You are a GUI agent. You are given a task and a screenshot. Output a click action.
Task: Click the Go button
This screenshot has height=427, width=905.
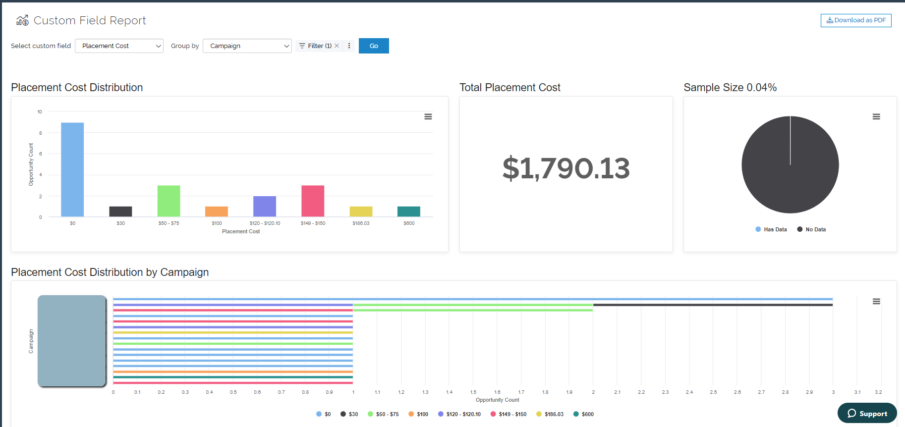pos(374,46)
